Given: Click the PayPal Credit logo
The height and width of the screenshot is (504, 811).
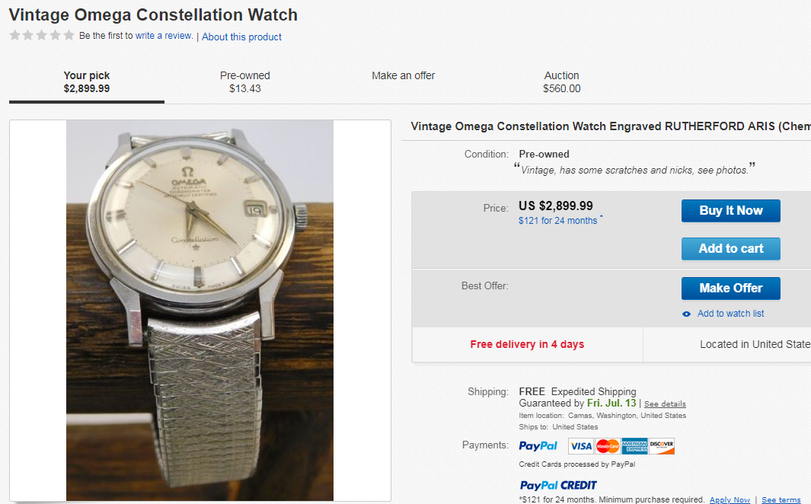Looking at the screenshot, I should point(558,485).
